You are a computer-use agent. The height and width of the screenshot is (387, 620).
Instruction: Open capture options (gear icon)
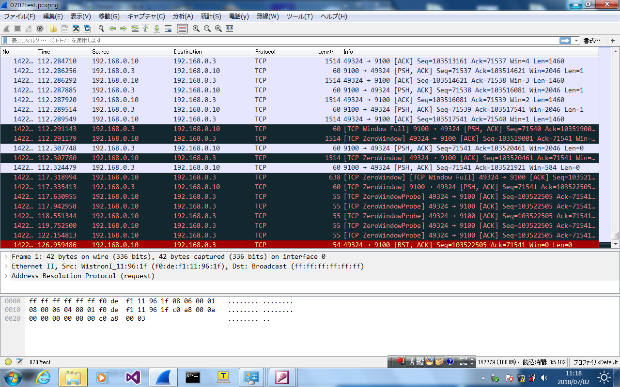click(40, 29)
